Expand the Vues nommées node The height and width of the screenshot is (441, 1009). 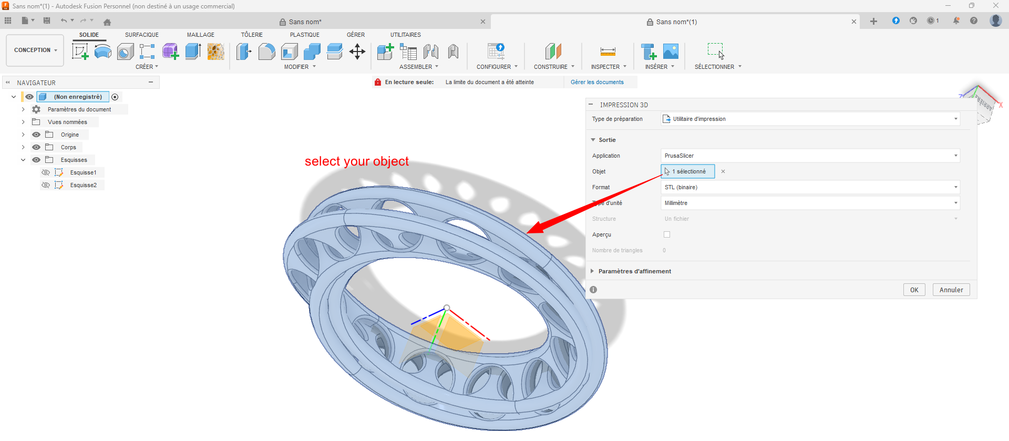(23, 122)
